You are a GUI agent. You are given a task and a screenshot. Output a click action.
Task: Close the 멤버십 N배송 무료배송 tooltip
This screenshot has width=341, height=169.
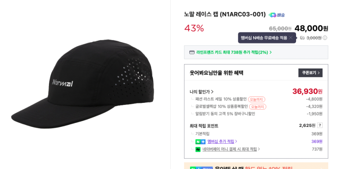tap(291, 38)
